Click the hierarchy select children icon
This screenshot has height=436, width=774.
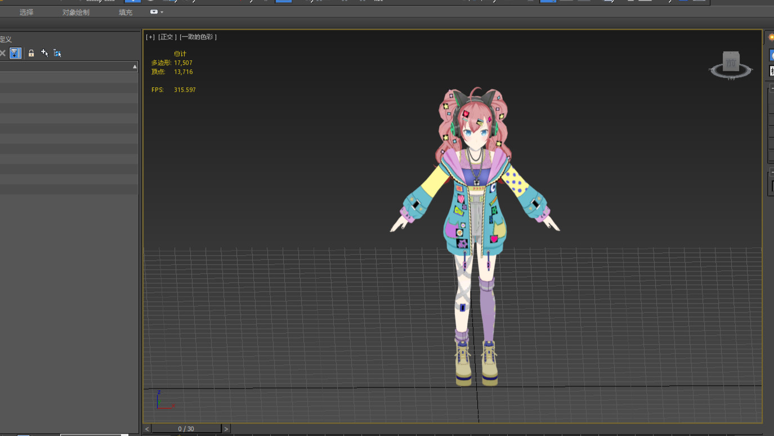57,53
